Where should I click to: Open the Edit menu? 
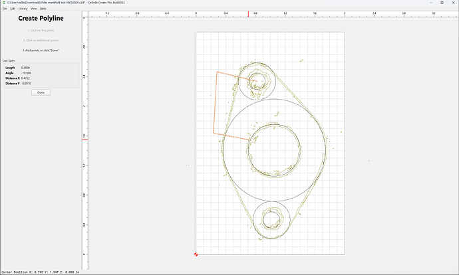[13, 9]
